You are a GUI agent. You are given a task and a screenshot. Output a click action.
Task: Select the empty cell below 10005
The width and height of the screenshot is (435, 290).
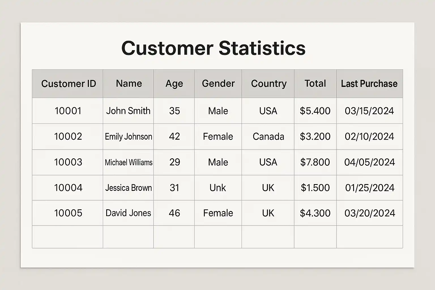(x=68, y=237)
